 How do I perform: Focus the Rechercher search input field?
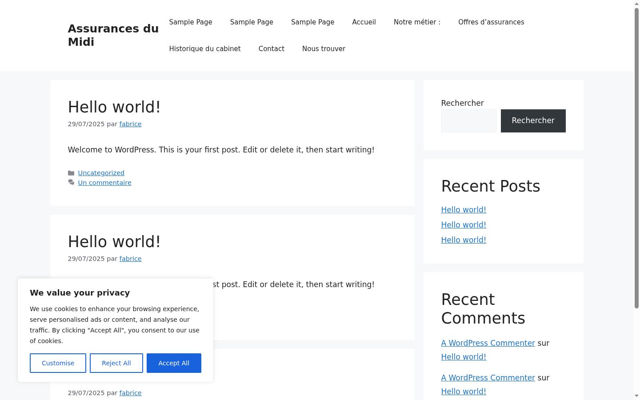tap(469, 121)
